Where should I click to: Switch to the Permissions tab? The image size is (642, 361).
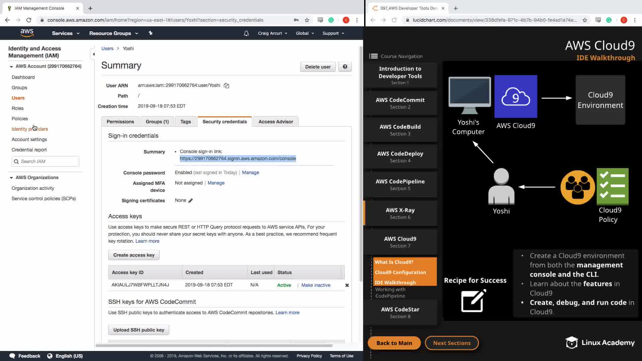[120, 122]
